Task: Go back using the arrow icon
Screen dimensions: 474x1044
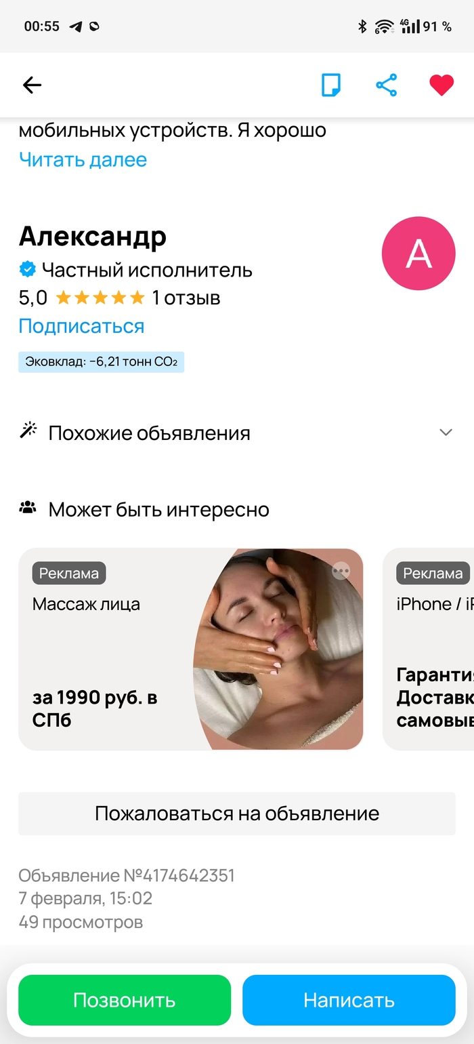Action: click(x=32, y=85)
